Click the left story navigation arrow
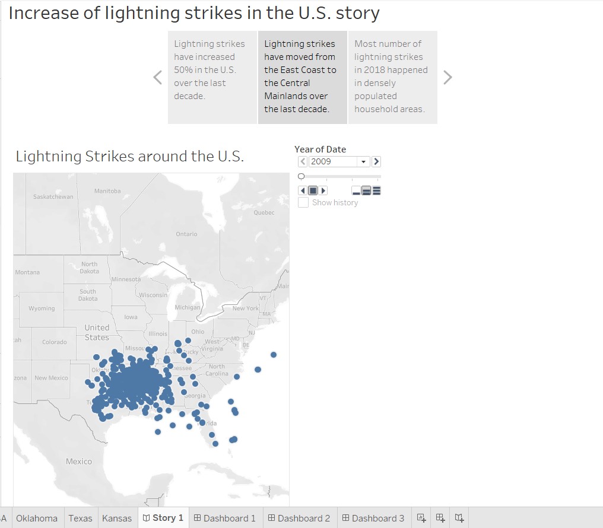 [x=157, y=77]
